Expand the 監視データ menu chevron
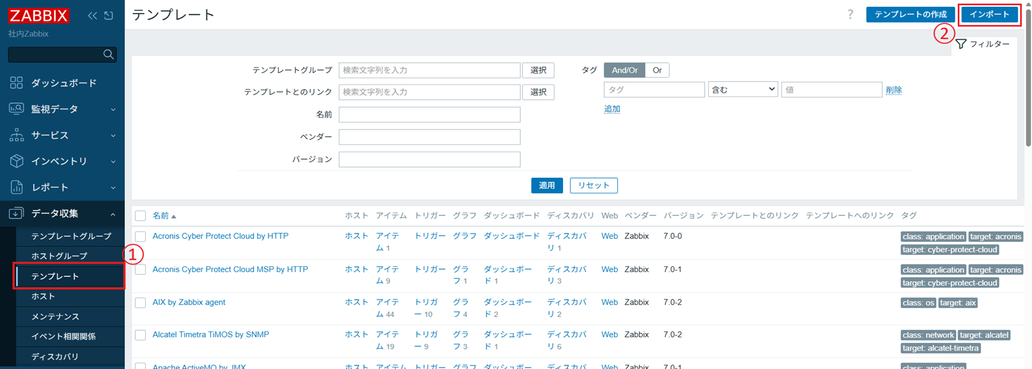Viewport: 1032px width, 369px height. [x=113, y=109]
